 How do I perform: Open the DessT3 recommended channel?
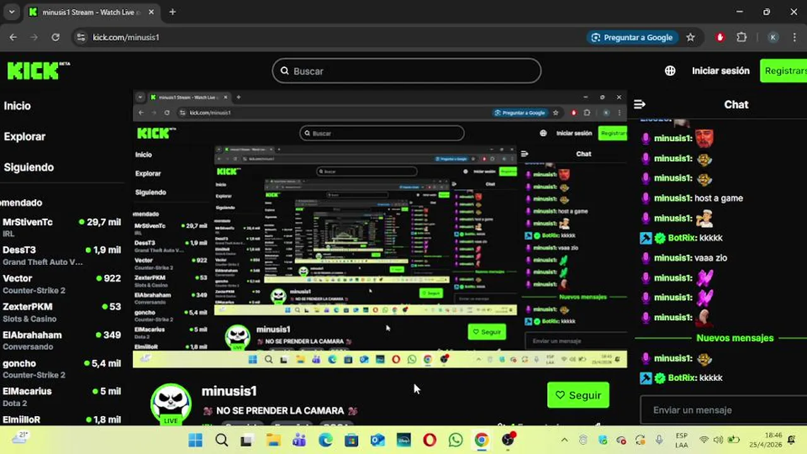pos(62,255)
